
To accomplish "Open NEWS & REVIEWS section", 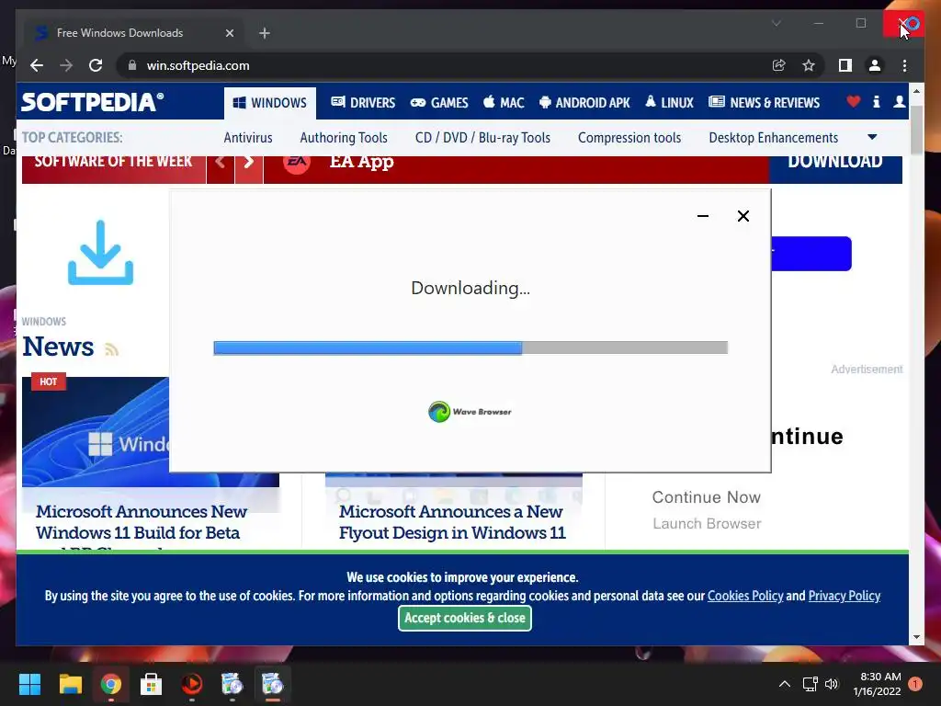I will tap(764, 103).
